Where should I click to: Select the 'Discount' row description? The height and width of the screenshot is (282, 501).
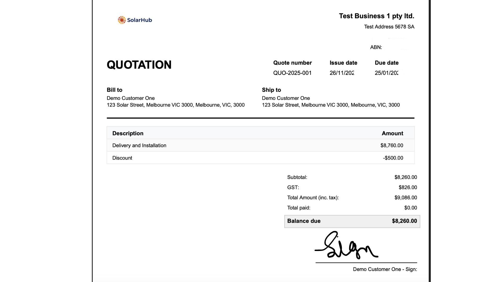click(122, 158)
